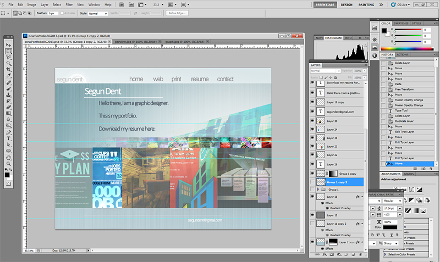Hide Layer 29 text layer
This screenshot has width=440, height=262.
(x=312, y=164)
